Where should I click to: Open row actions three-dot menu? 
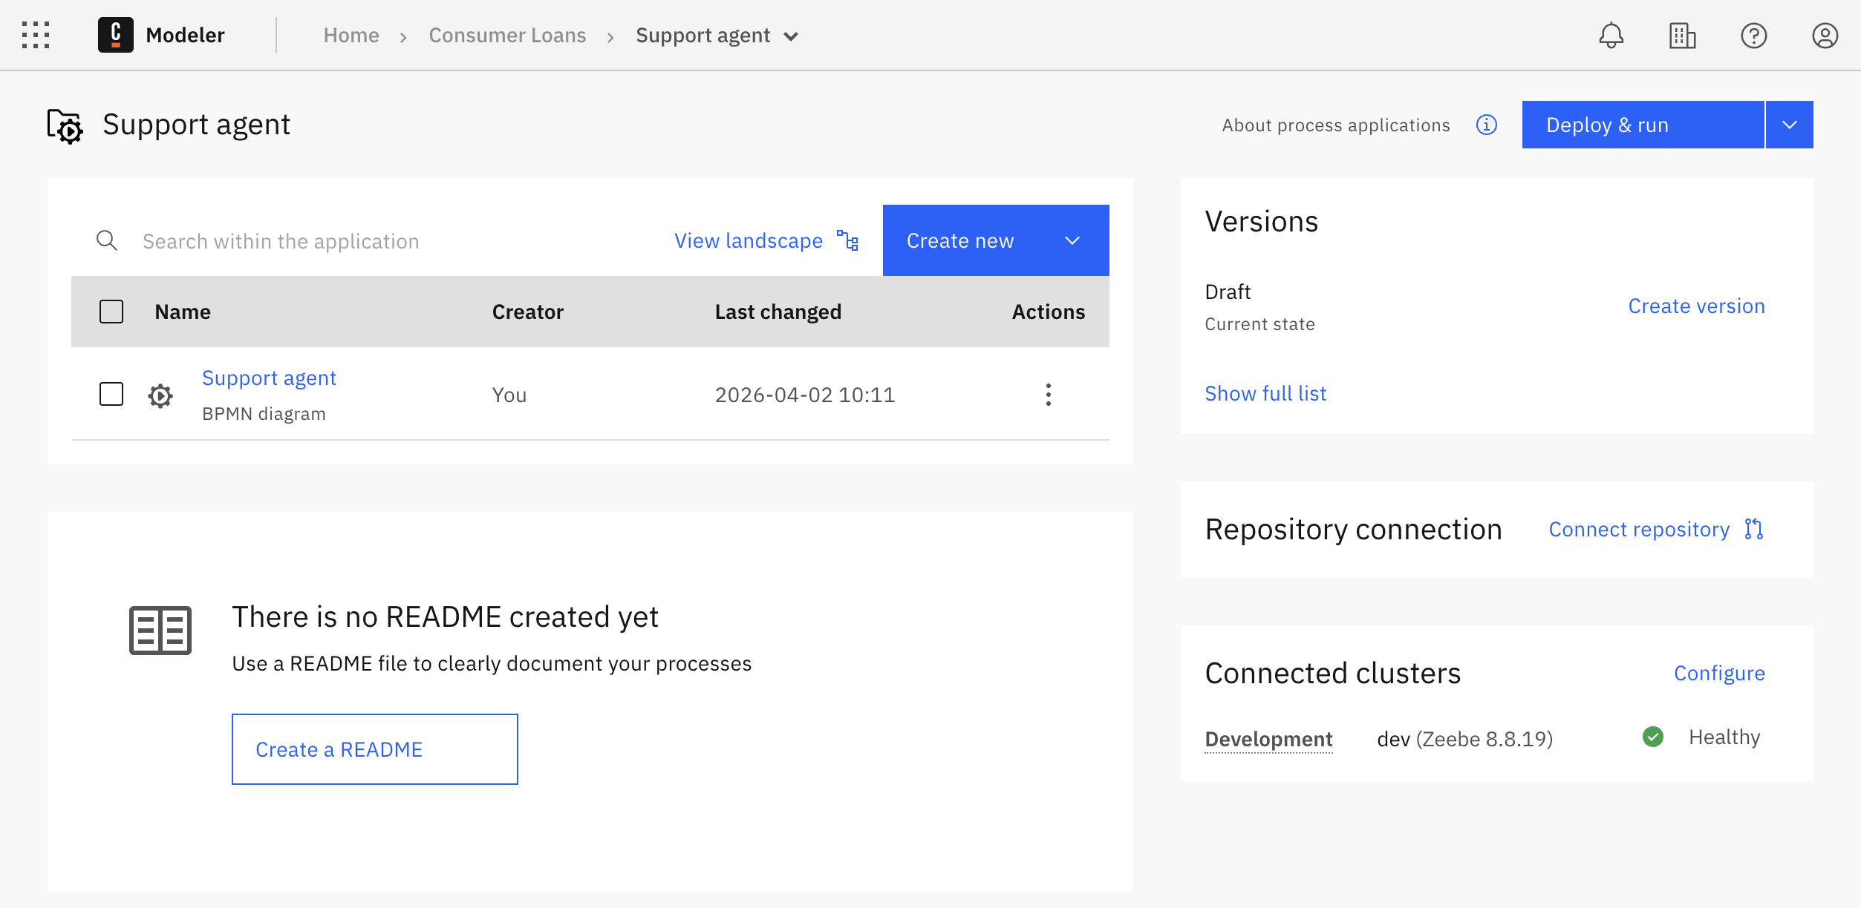(1048, 395)
